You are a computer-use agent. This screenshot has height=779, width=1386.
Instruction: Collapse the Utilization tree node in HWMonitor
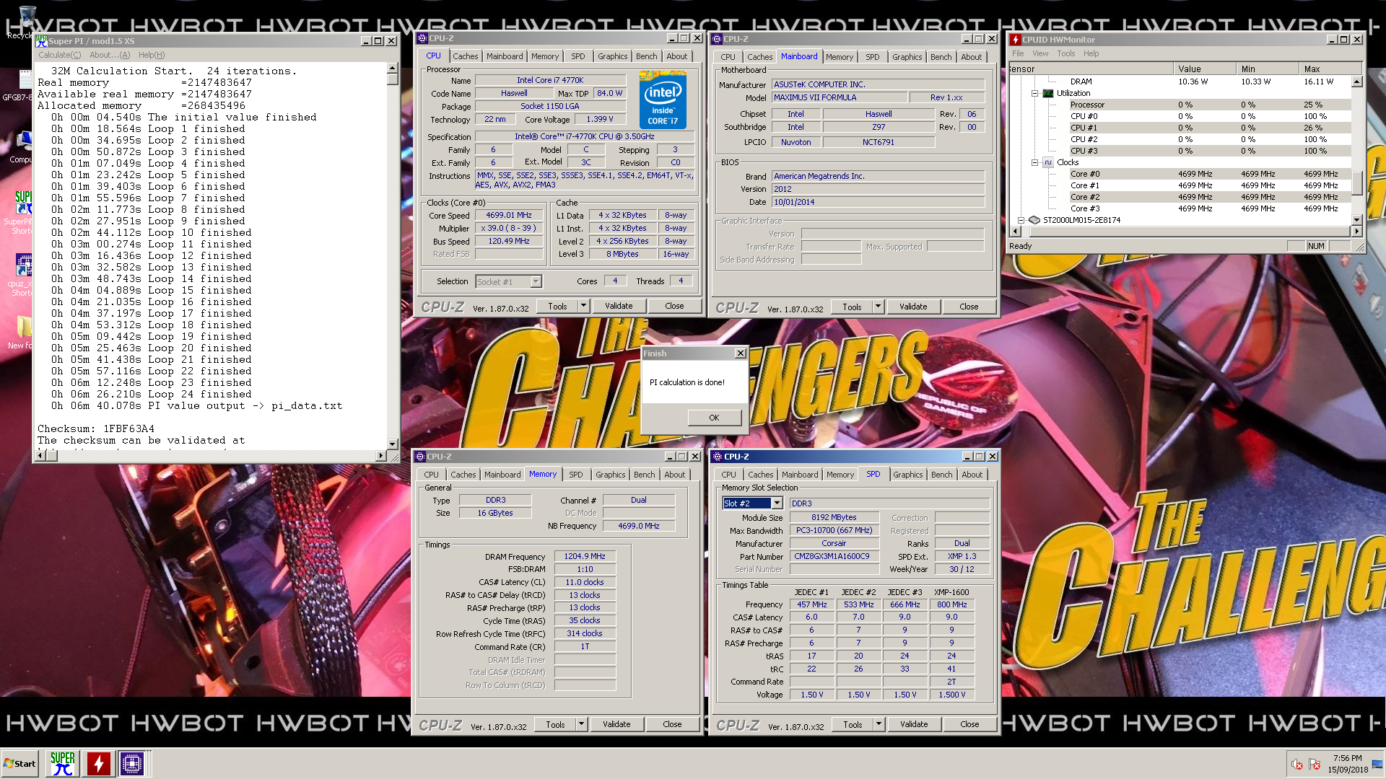tap(1034, 93)
